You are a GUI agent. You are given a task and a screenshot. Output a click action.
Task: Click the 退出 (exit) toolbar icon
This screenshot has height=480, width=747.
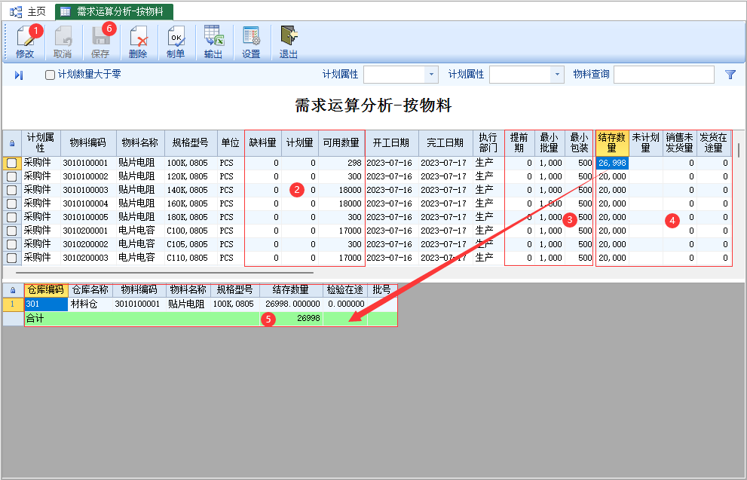point(289,42)
